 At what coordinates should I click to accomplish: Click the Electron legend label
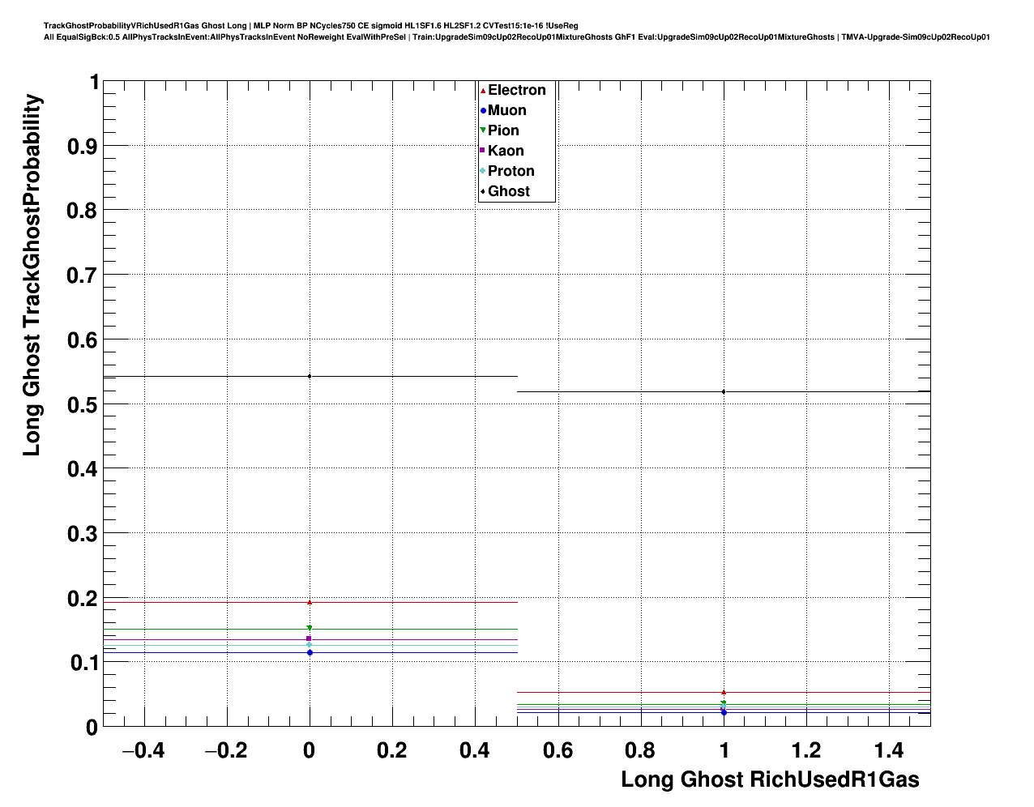[x=517, y=90]
